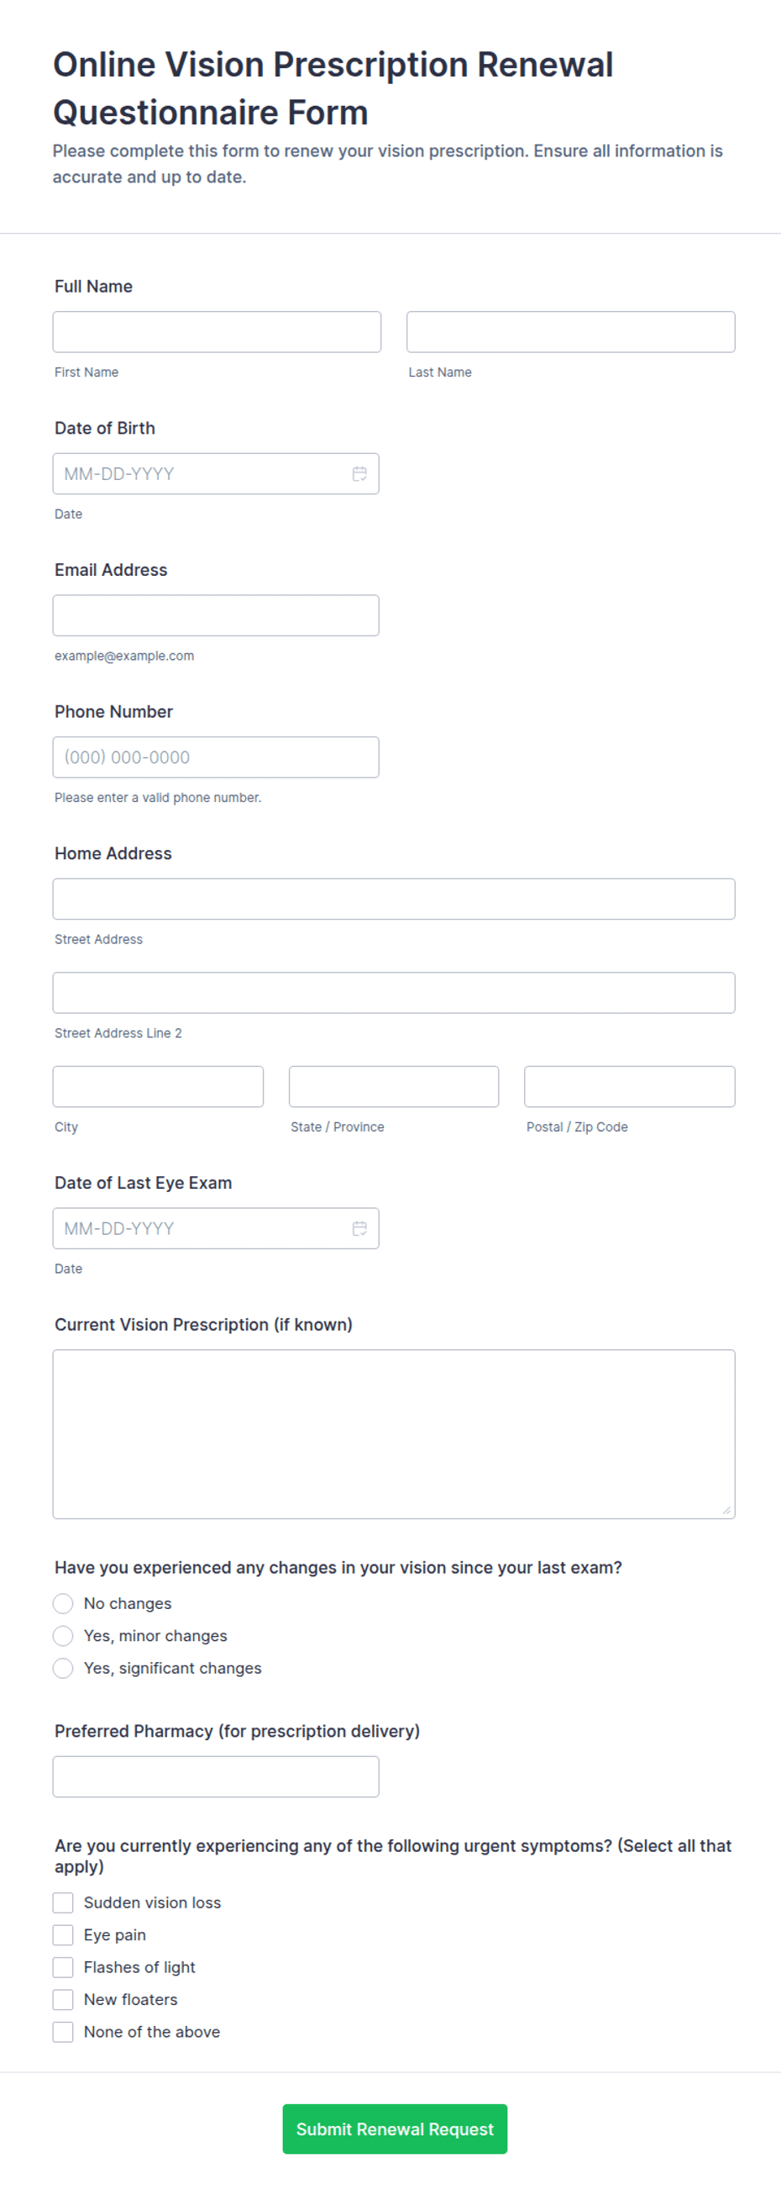
Task: Enable the Flashes of light checkbox
Action: point(63,1967)
